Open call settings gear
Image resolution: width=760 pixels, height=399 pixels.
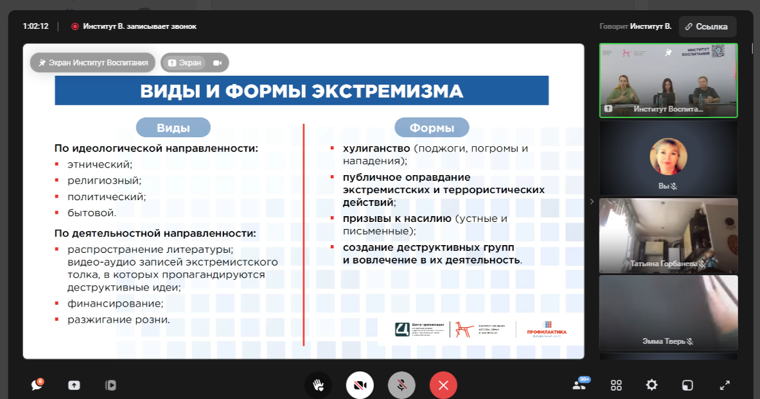[x=651, y=385]
